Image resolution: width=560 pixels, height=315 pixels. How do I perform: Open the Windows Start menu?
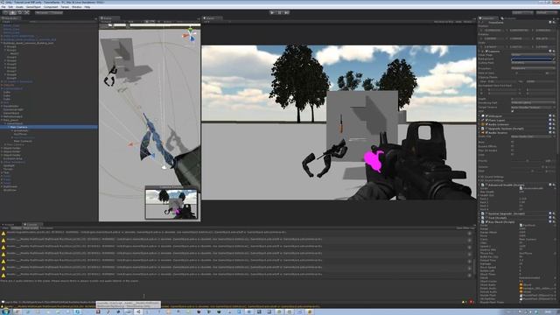5,311
